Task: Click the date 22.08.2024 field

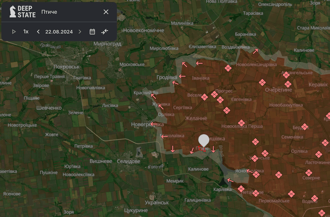Action: click(x=59, y=32)
